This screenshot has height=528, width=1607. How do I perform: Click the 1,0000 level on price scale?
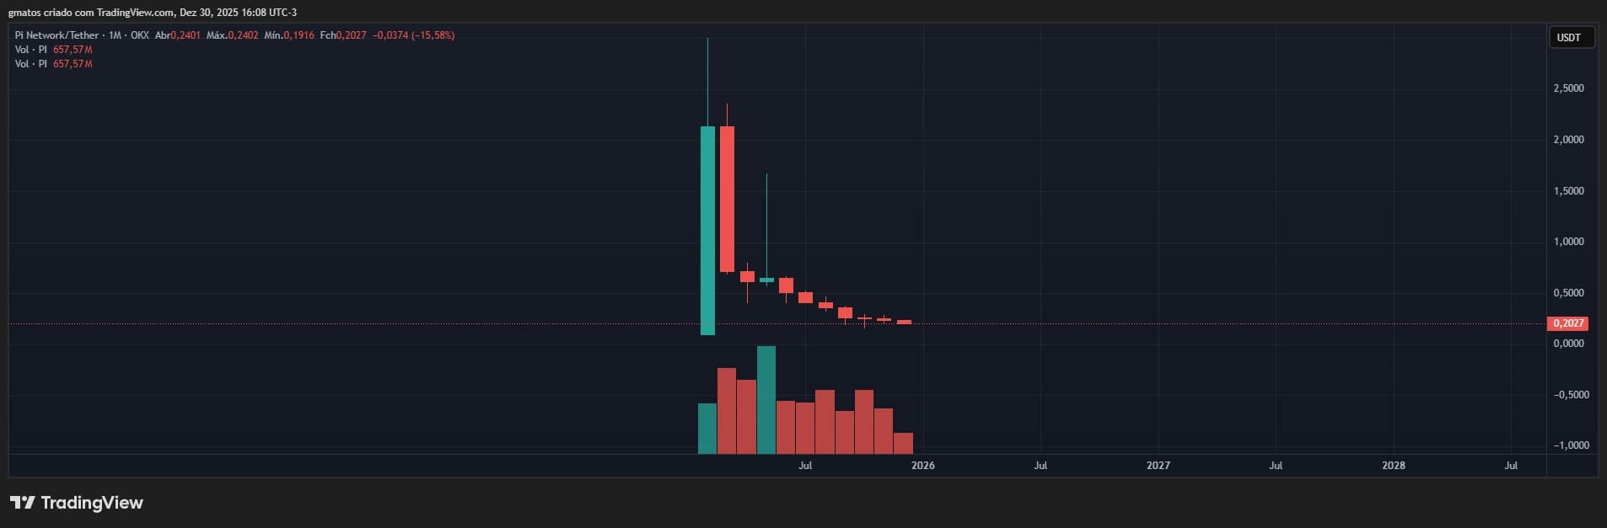tap(1568, 242)
